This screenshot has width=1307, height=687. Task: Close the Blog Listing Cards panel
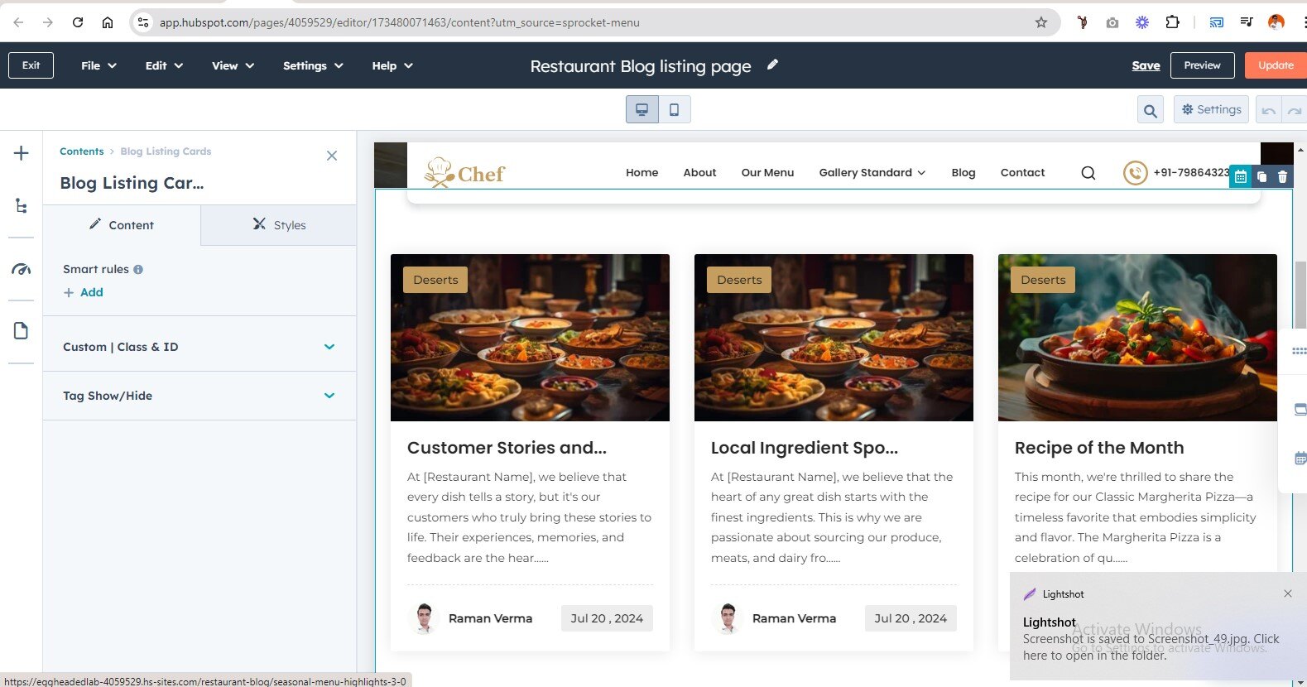(x=332, y=156)
